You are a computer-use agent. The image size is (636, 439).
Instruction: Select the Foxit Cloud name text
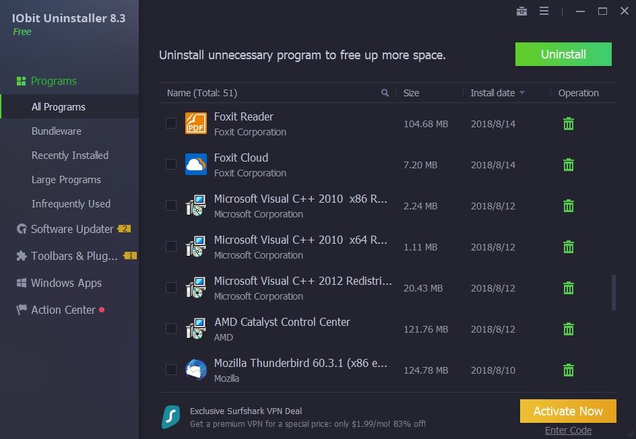point(241,158)
